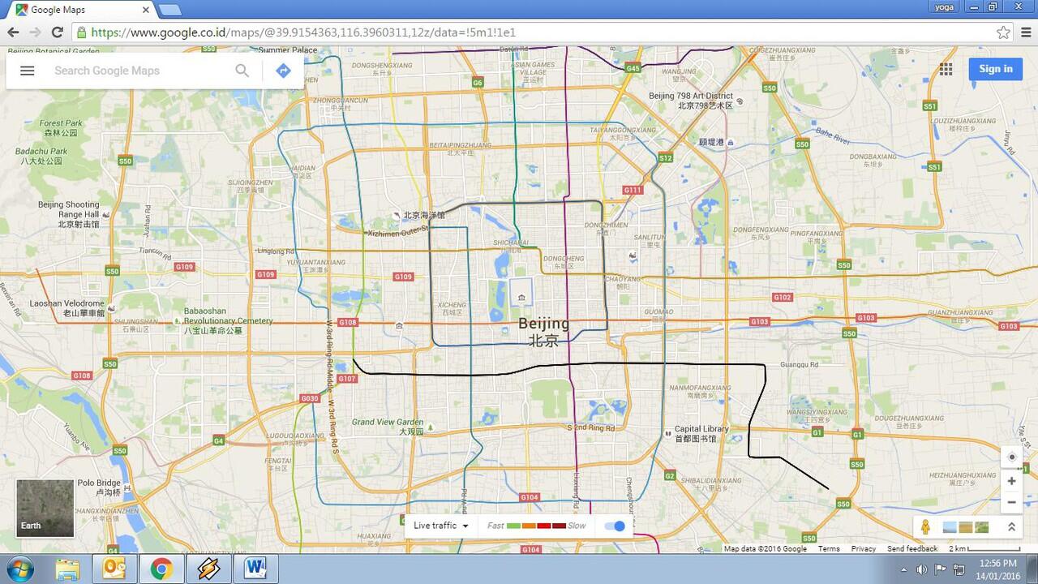Click the network tray icon
The height and width of the screenshot is (584, 1038).
(959, 569)
